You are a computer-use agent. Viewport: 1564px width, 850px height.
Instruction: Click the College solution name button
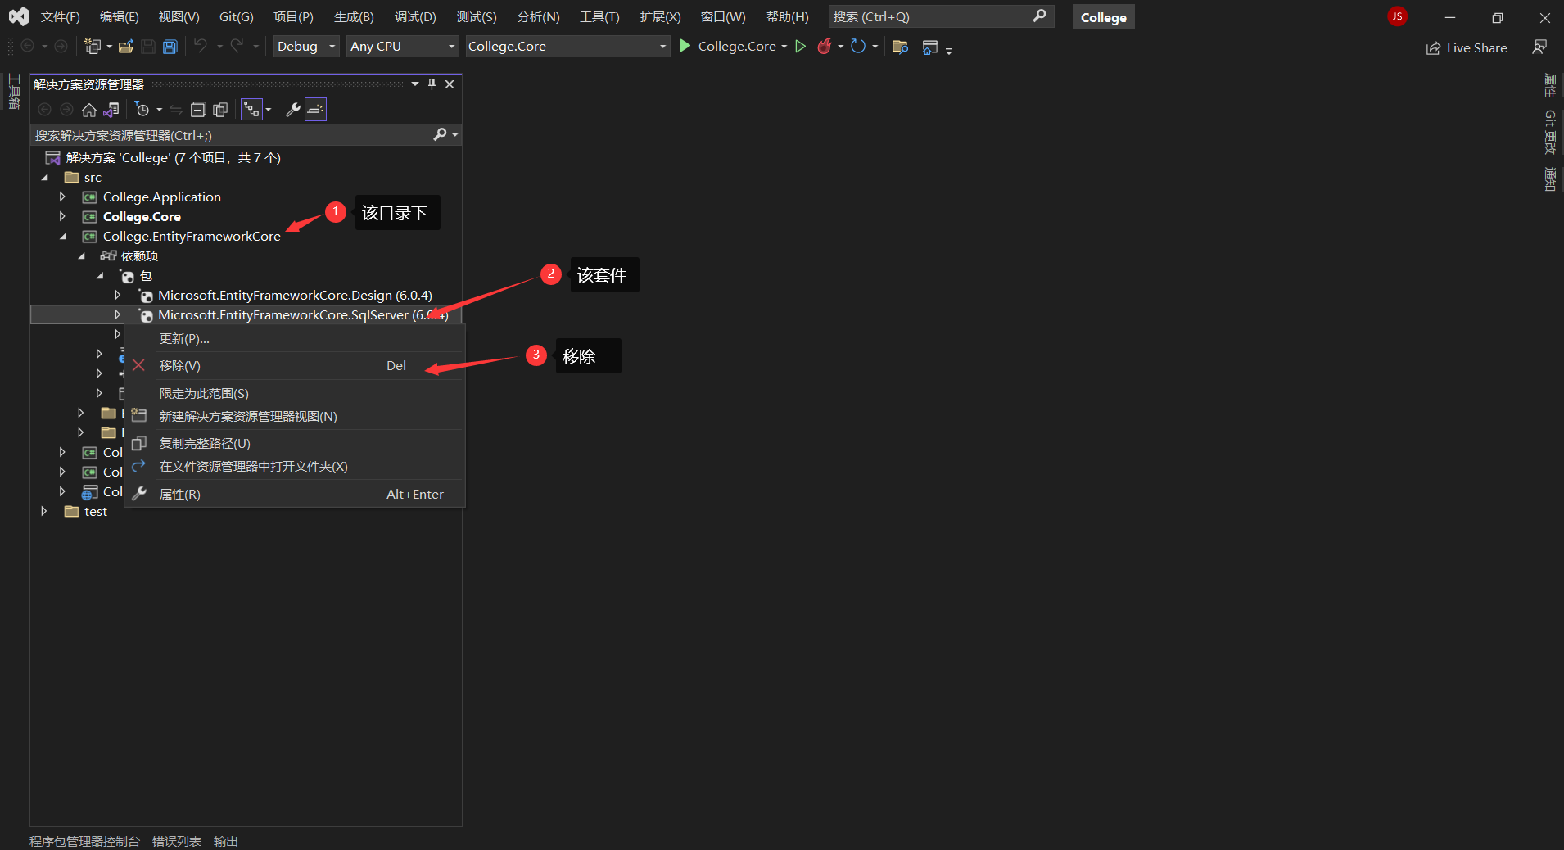click(1103, 17)
